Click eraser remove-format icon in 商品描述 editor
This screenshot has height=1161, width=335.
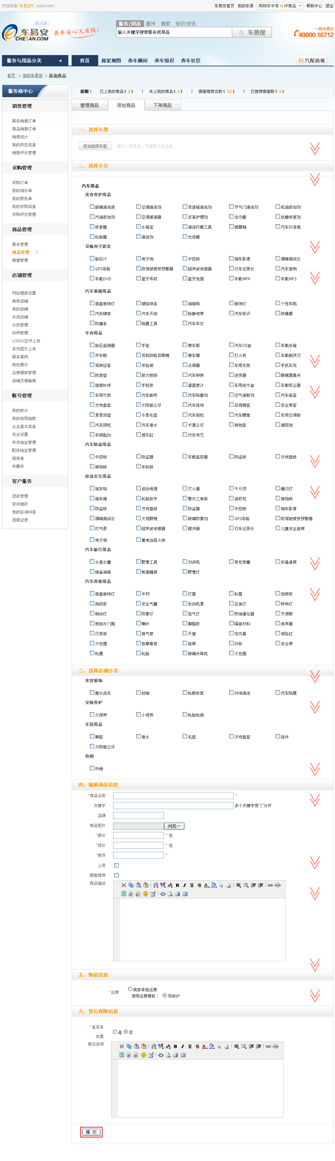(229, 885)
